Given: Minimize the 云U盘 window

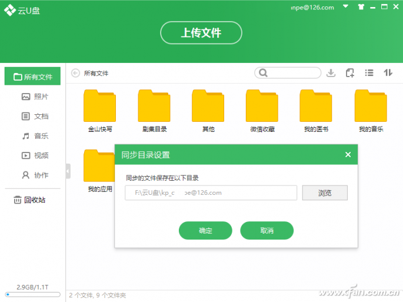Looking at the screenshot, I should pyautogui.click(x=372, y=8).
